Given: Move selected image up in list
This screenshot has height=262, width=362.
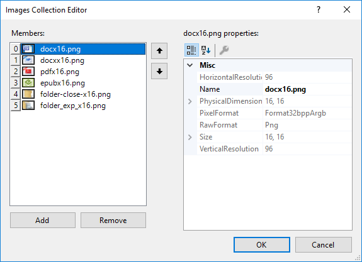Looking at the screenshot, I should [x=159, y=51].
